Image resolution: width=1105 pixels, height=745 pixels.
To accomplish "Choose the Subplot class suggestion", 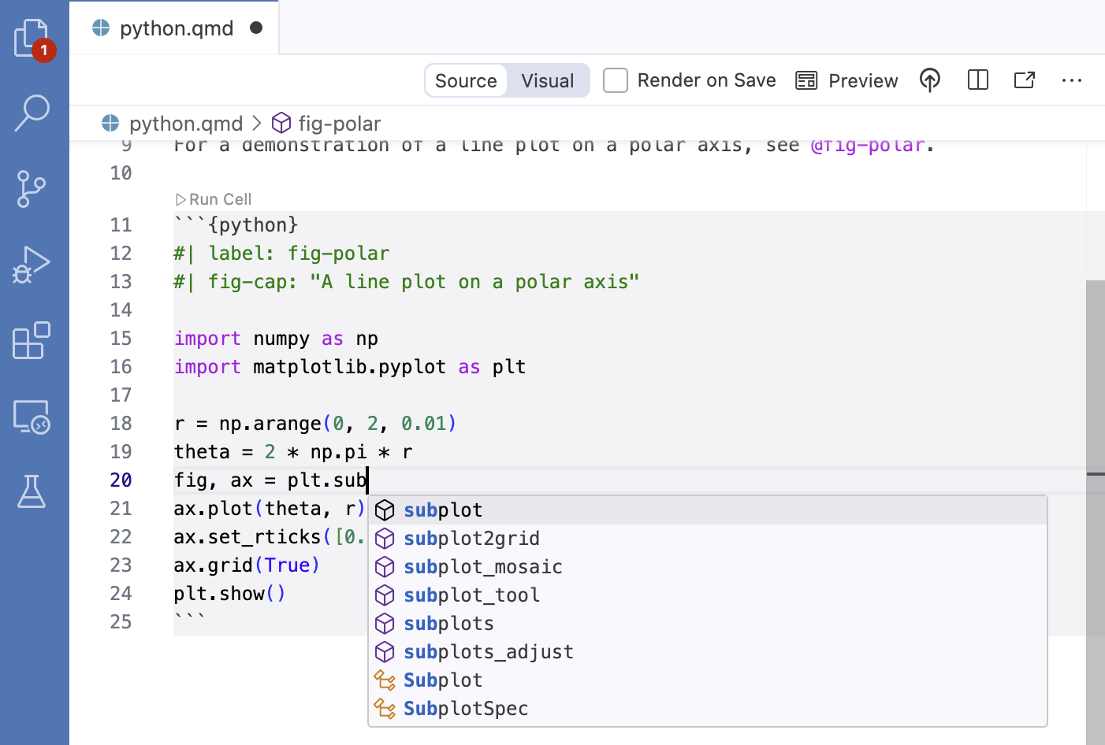I will tap(708, 680).
